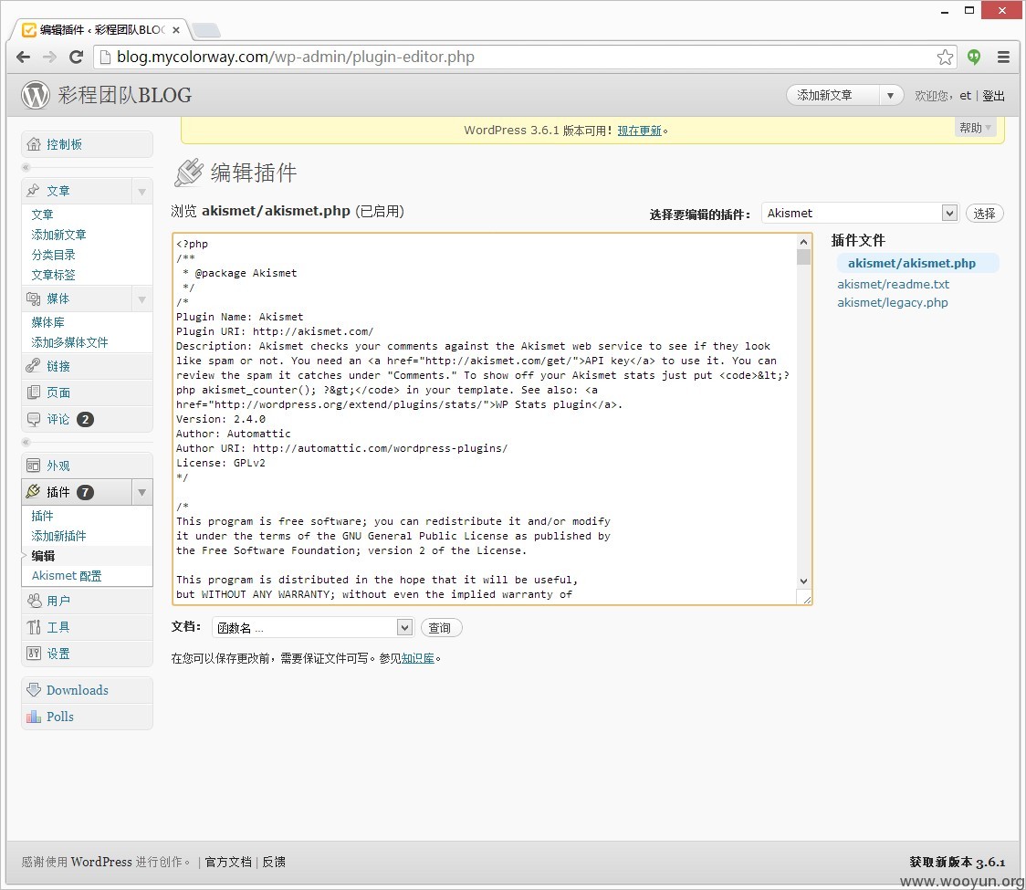The image size is (1026, 890).
Task: Click the Polls bar chart icon
Action: 34,717
